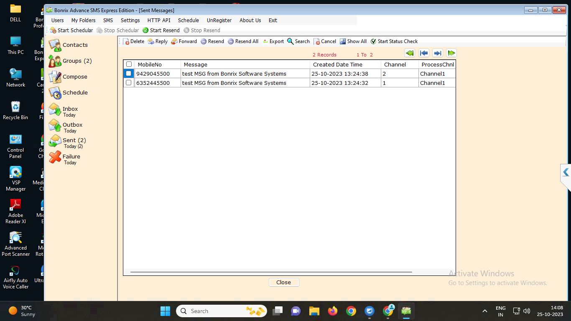Open the Failure folder
The height and width of the screenshot is (321, 571).
pos(64,158)
